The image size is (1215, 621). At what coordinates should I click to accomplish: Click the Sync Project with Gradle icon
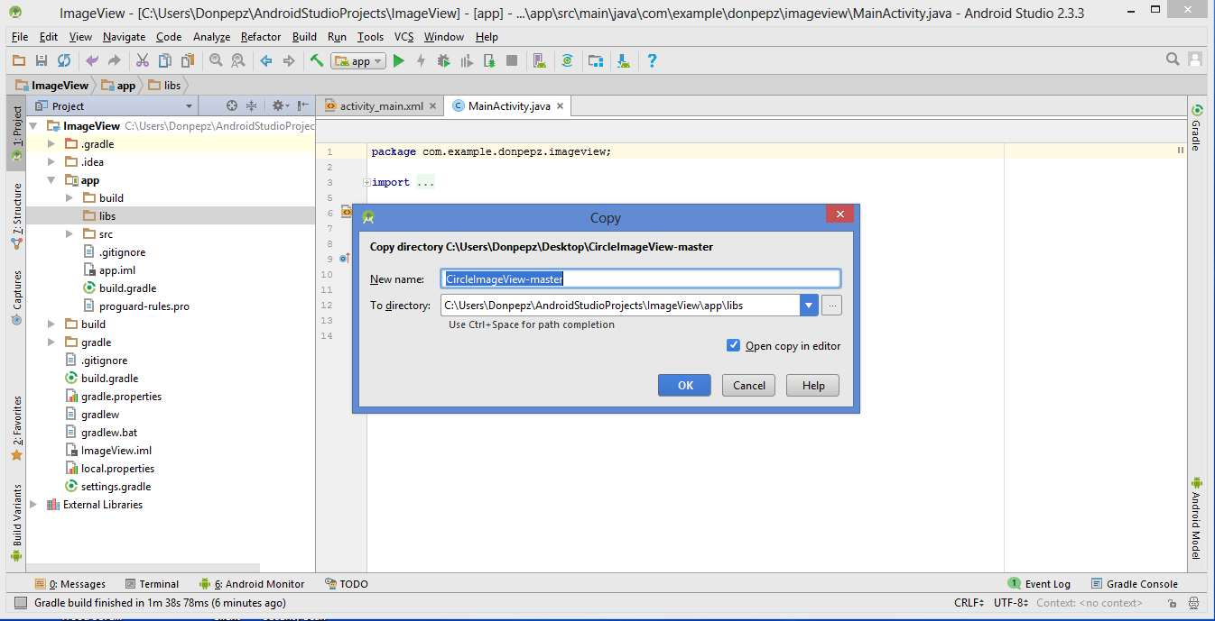[x=567, y=60]
